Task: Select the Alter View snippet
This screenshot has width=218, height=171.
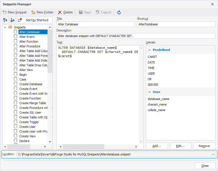Action: pyautogui.click(x=26, y=70)
